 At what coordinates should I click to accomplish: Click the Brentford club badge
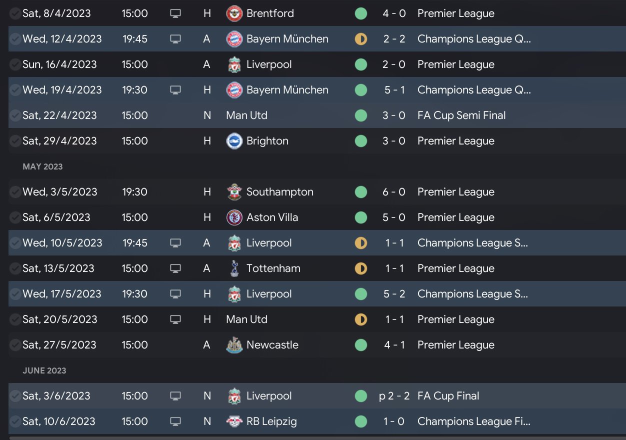(234, 13)
